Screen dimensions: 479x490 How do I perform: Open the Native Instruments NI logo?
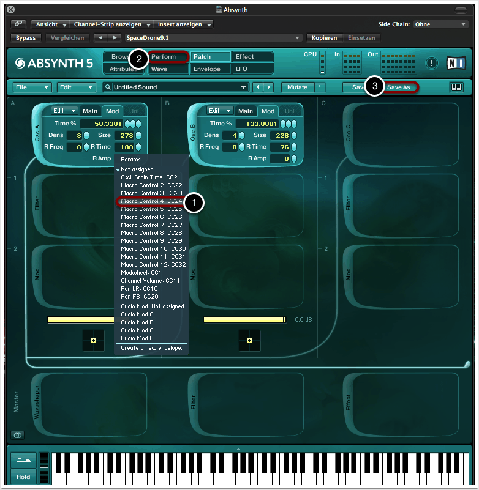click(456, 63)
